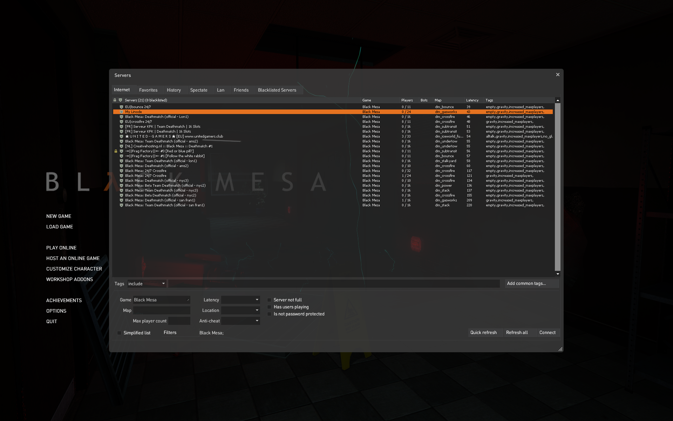Screen dimensions: 673x421
Task: Toggle the Simplified list checkbox
Action: pyautogui.click(x=119, y=333)
